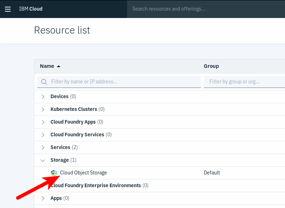Viewport: 285px width, 208px height.
Task: Open the hamburger navigation menu
Action: click(x=8, y=9)
